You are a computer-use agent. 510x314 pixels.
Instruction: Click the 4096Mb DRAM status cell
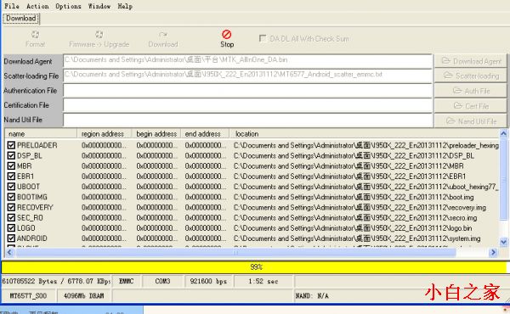pyautogui.click(x=84, y=296)
